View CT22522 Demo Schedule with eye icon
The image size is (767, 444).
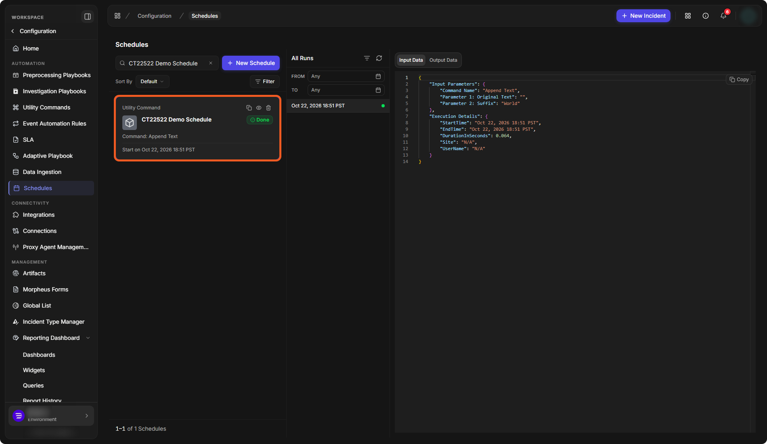[x=259, y=108]
